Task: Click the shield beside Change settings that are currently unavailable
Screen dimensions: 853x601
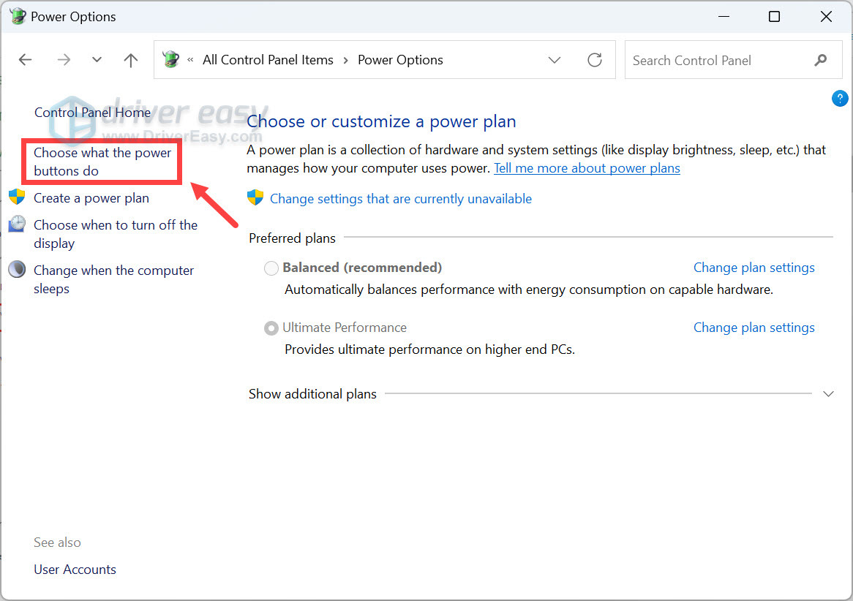Action: [254, 197]
